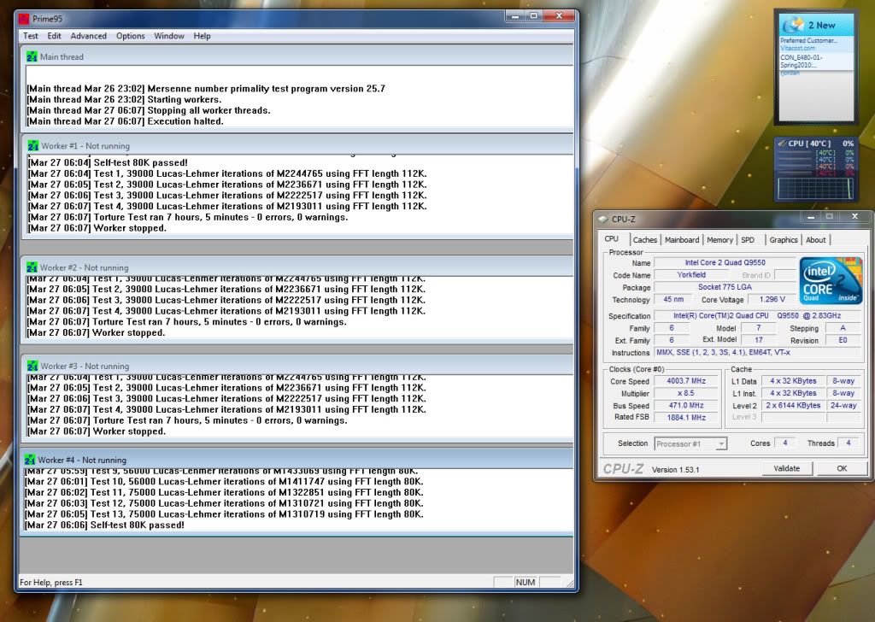Screen dimensions: 875x622
Task: Click the CPU [40°C] gadget header text
Action: (809, 144)
